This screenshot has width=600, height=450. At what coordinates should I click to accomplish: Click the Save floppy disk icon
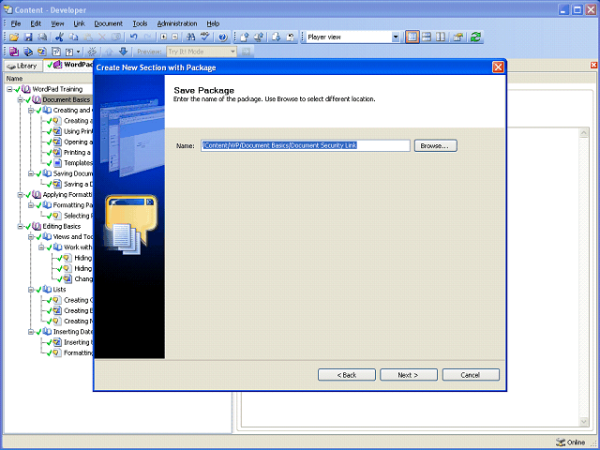[28, 37]
